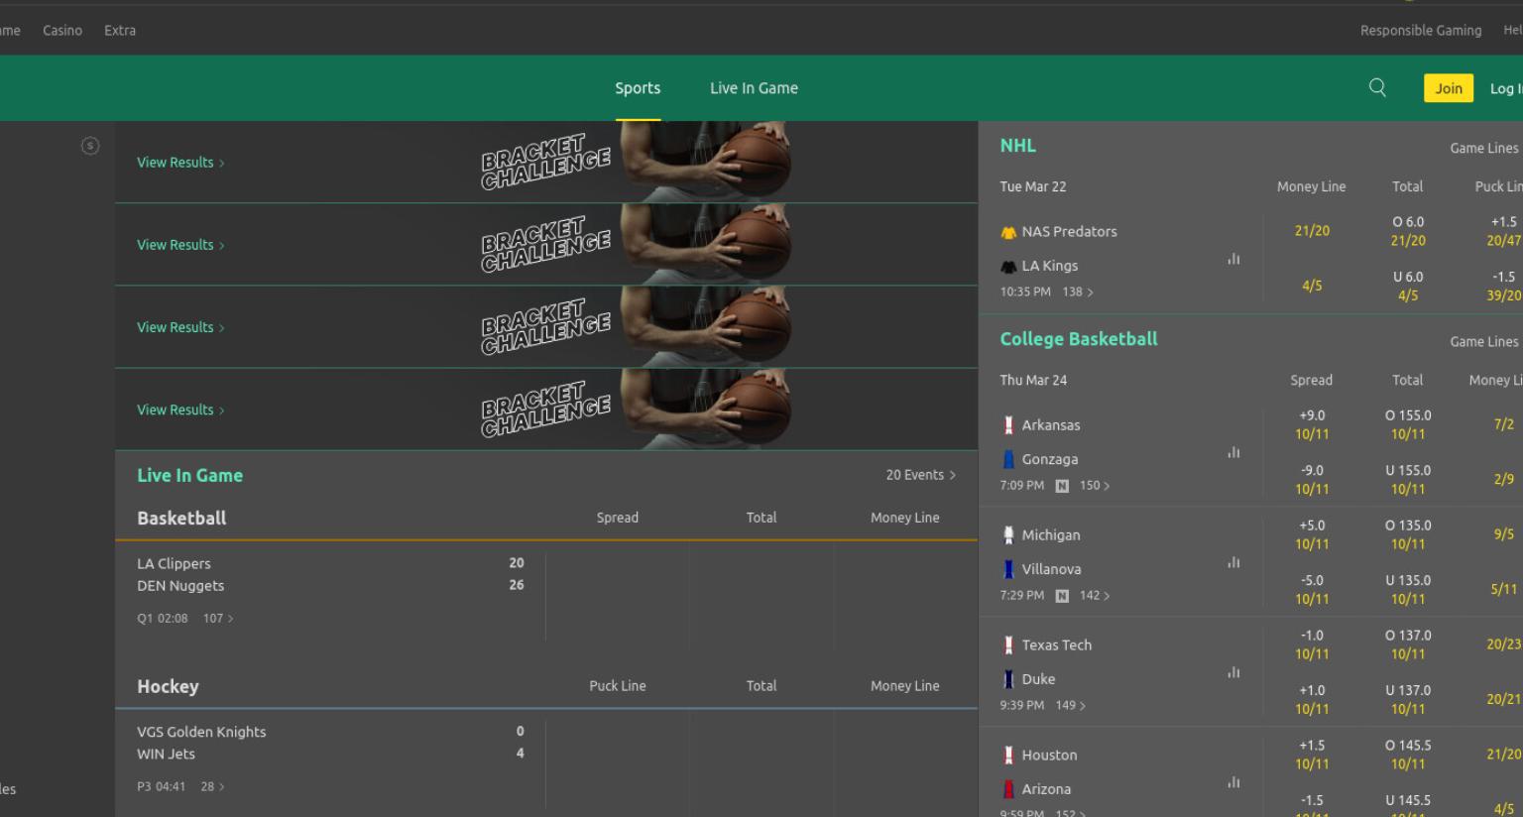Select Under 135.0 total Villanova game
This screenshot has height=817, width=1523.
[x=1408, y=590]
